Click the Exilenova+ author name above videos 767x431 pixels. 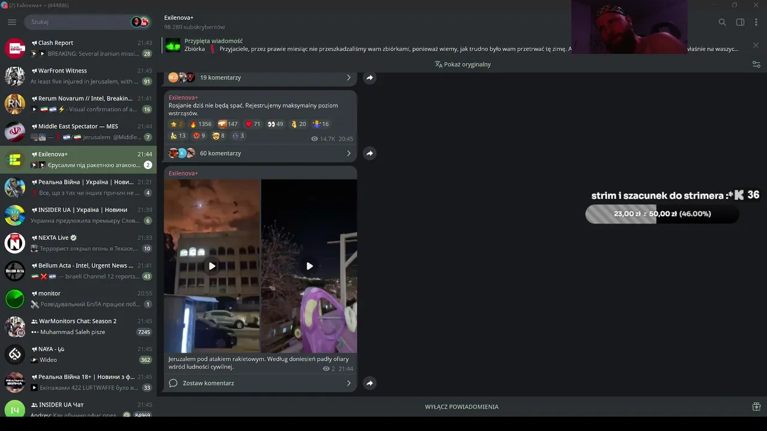pos(183,173)
